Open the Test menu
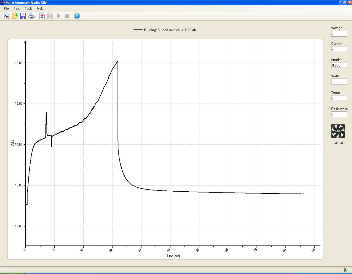Viewport: 352px width, 274px height. (16, 9)
